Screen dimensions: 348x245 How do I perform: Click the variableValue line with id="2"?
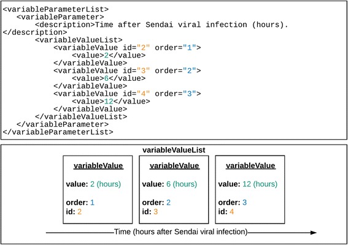point(127,48)
